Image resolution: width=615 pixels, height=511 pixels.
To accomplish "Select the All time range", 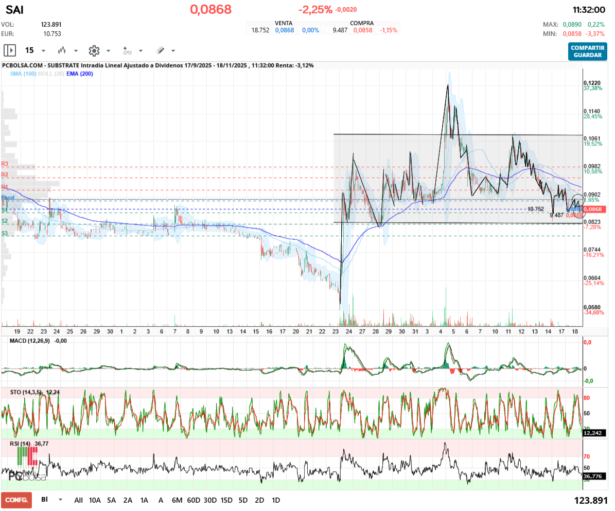I will click(x=78, y=500).
